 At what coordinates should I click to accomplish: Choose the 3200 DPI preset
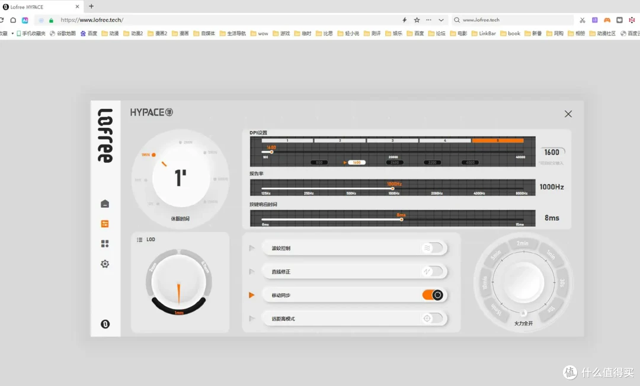coord(432,162)
